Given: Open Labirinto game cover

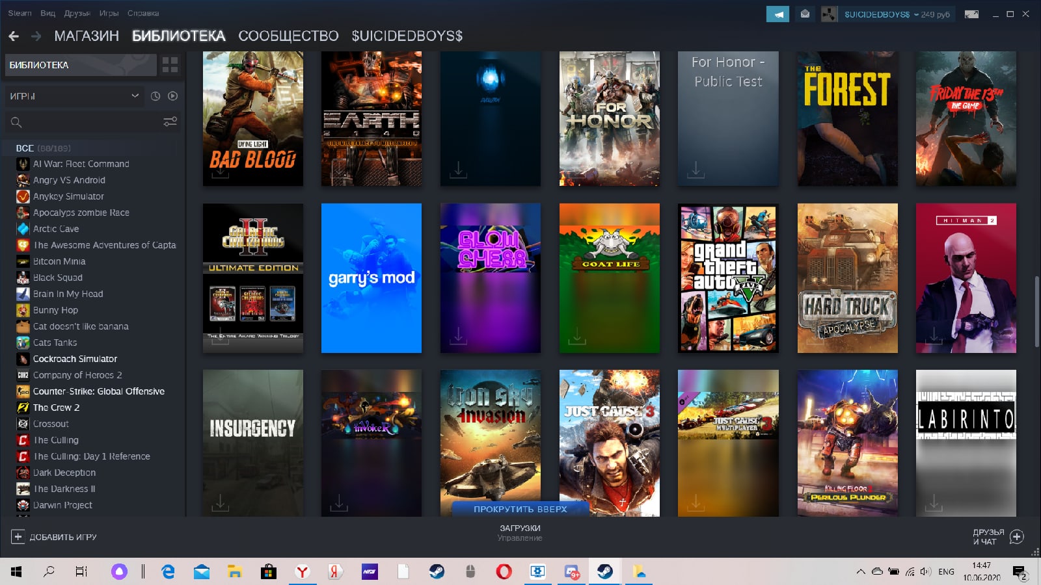Looking at the screenshot, I should (x=966, y=443).
